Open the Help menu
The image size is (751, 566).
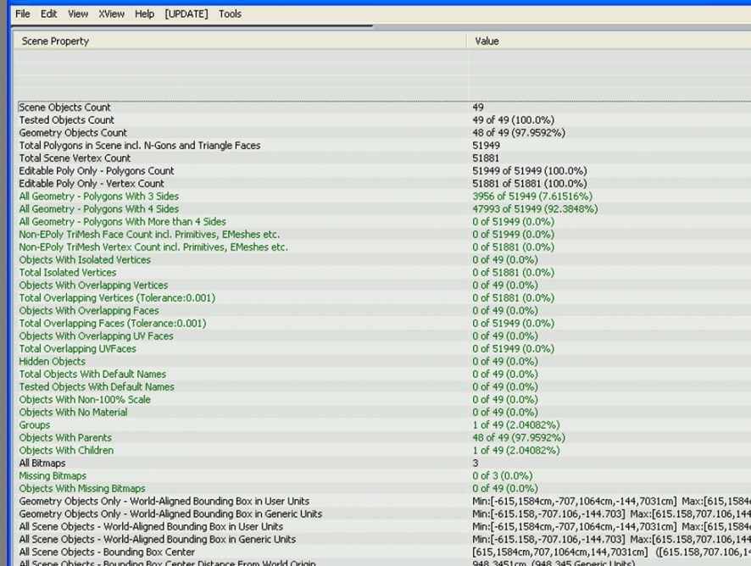click(144, 14)
